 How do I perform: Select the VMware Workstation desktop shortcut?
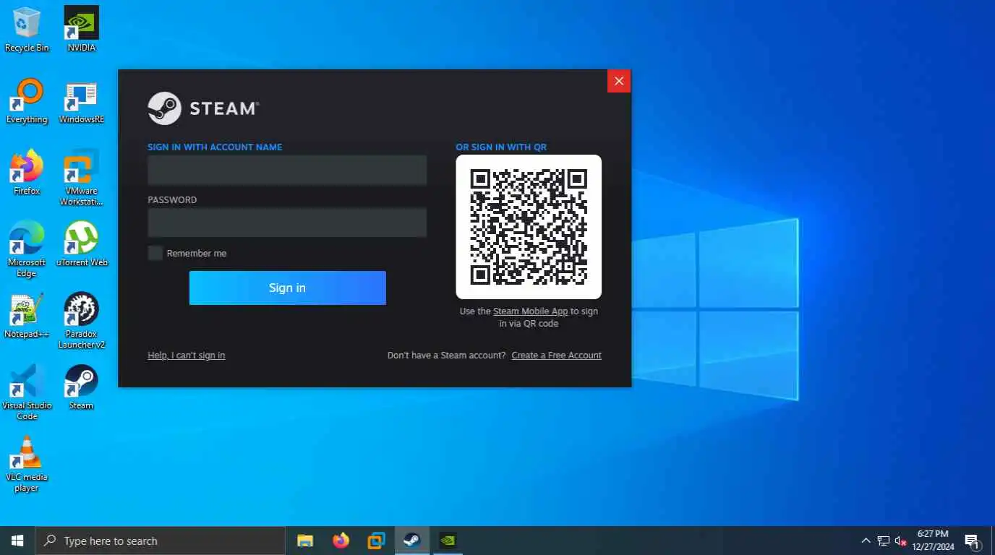pyautogui.click(x=82, y=178)
